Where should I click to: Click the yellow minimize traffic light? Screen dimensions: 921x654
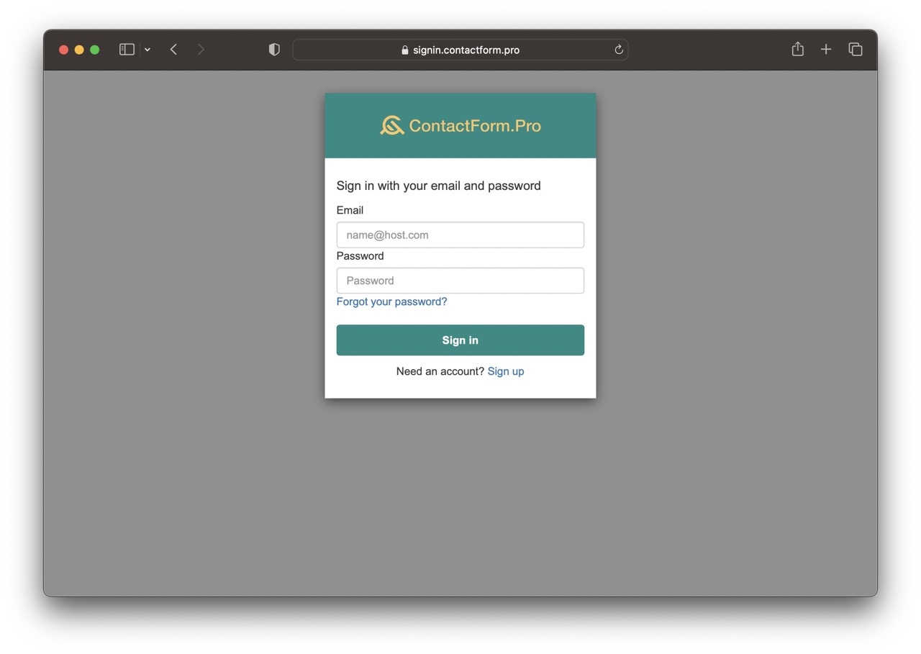[x=79, y=49]
